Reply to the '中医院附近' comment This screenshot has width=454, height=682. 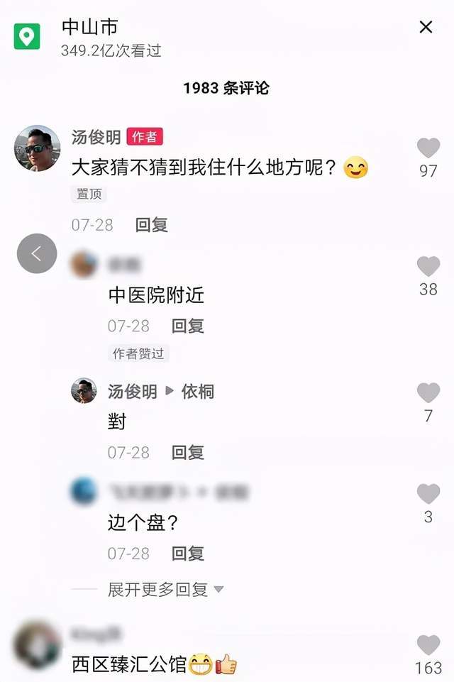point(187,326)
